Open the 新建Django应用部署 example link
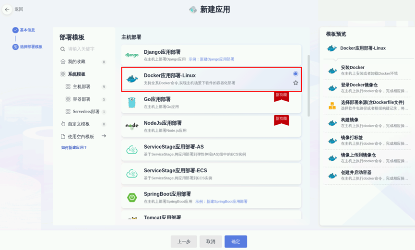Image resolution: width=415 pixels, height=250 pixels. coord(217,59)
